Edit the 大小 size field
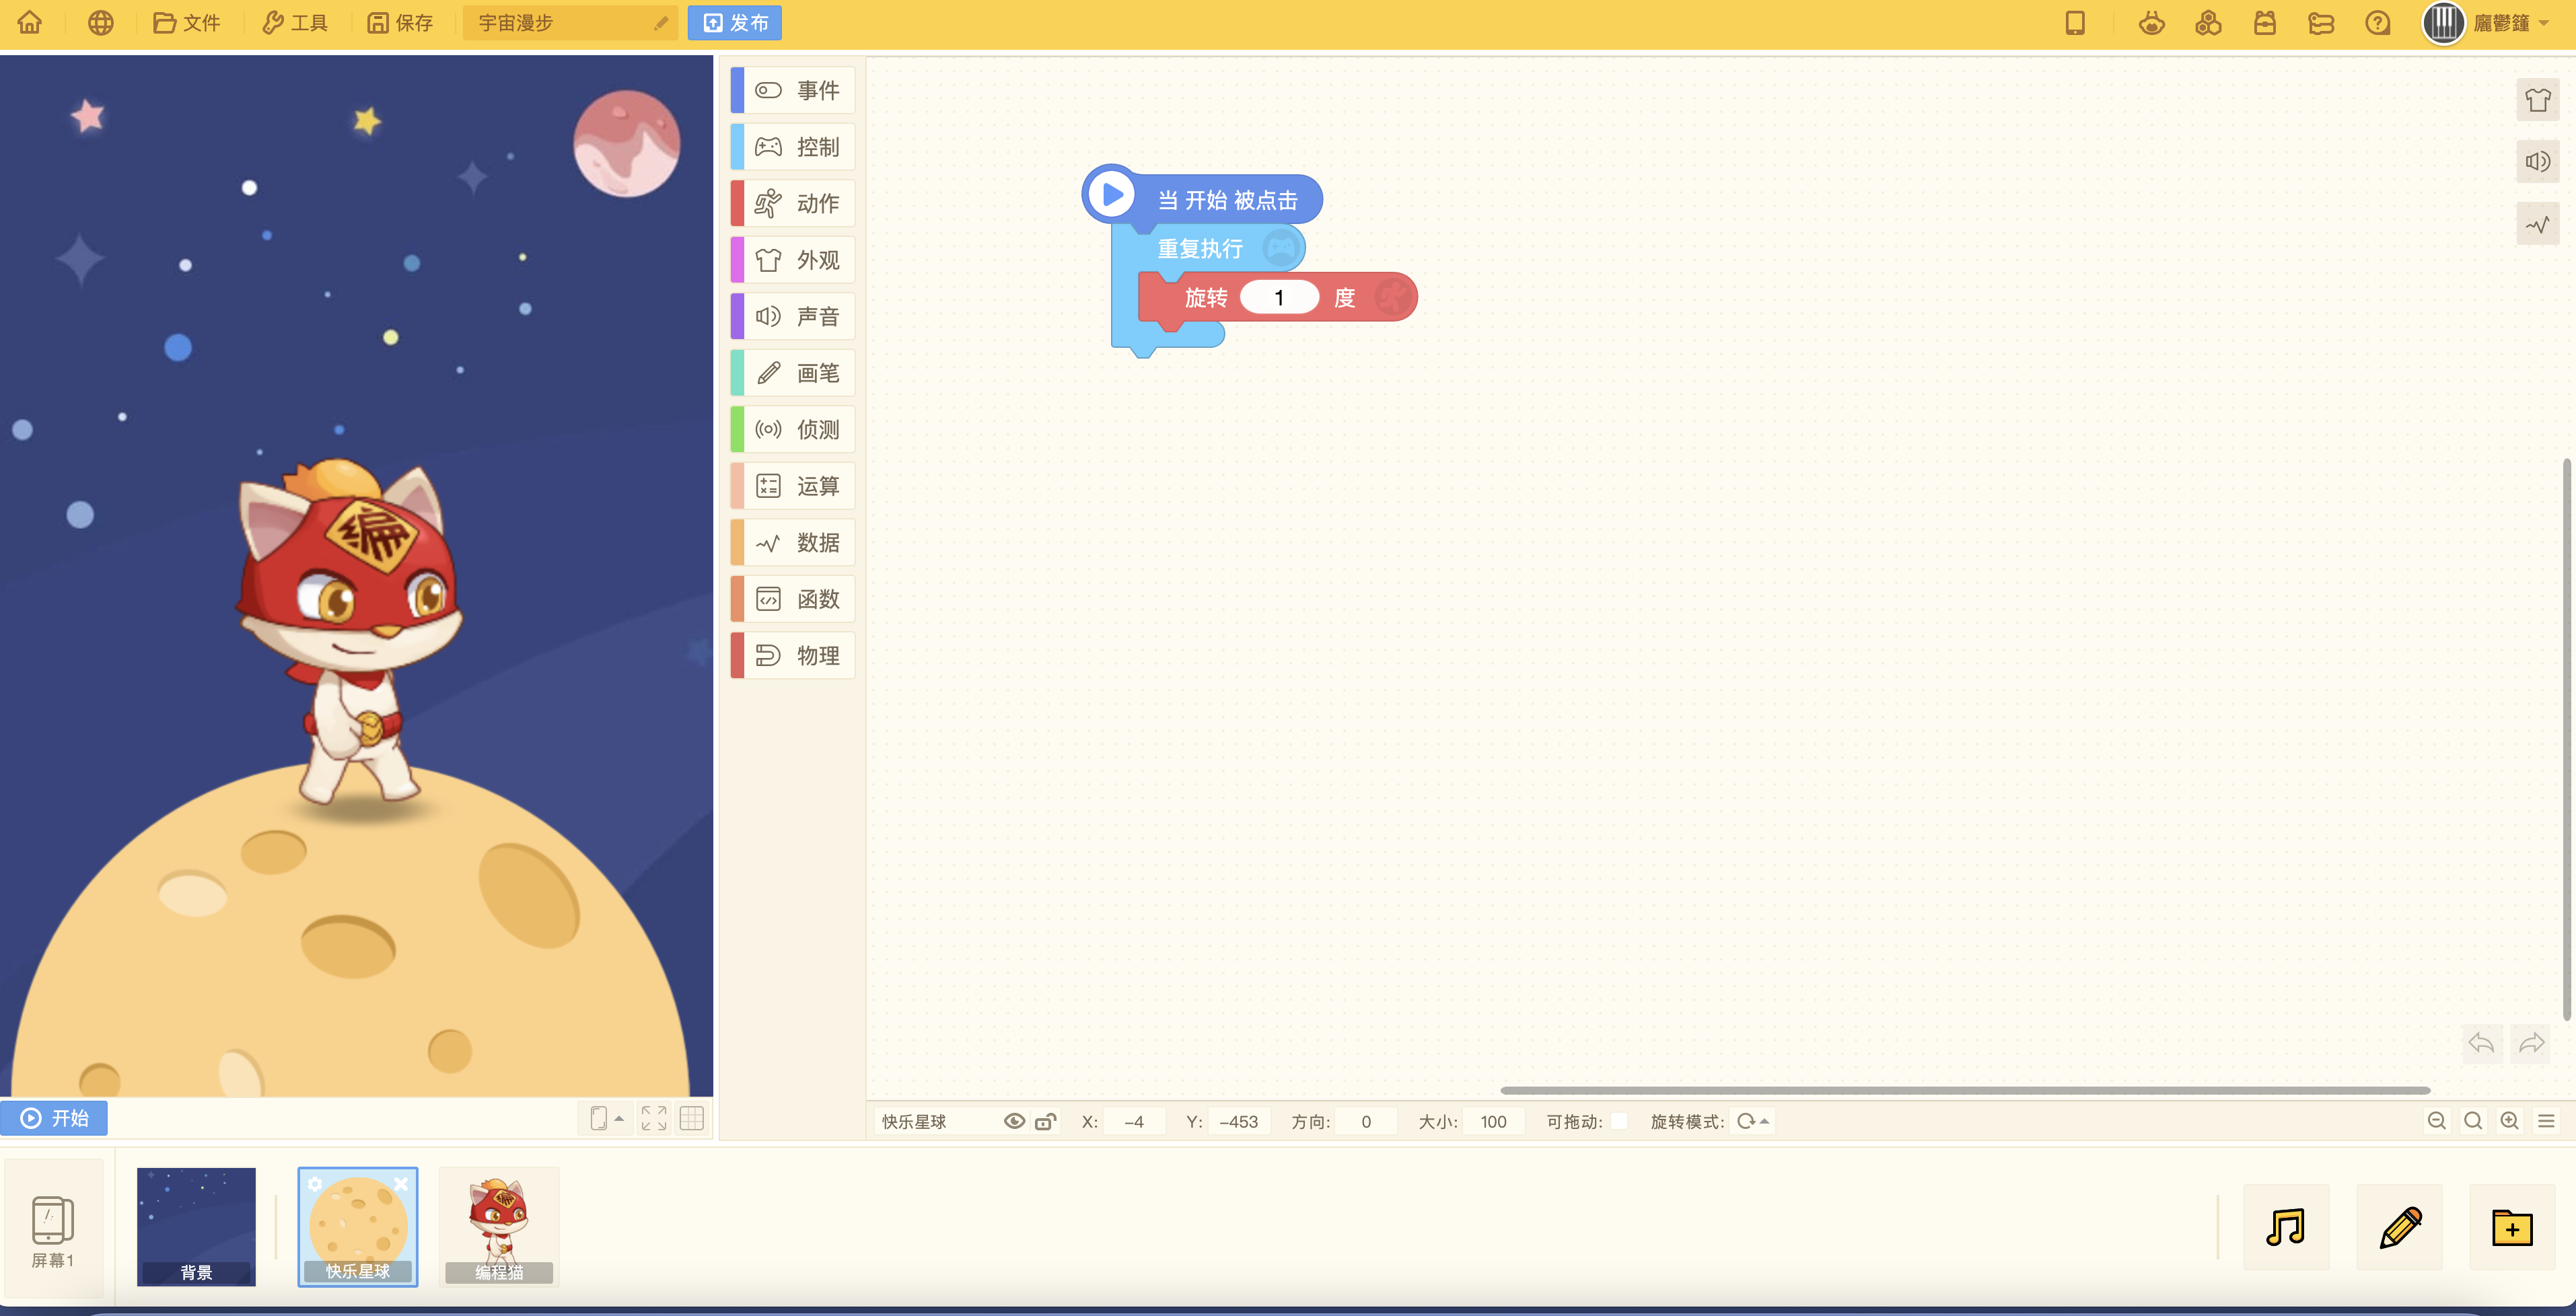The image size is (2576, 1316). tap(1494, 1121)
